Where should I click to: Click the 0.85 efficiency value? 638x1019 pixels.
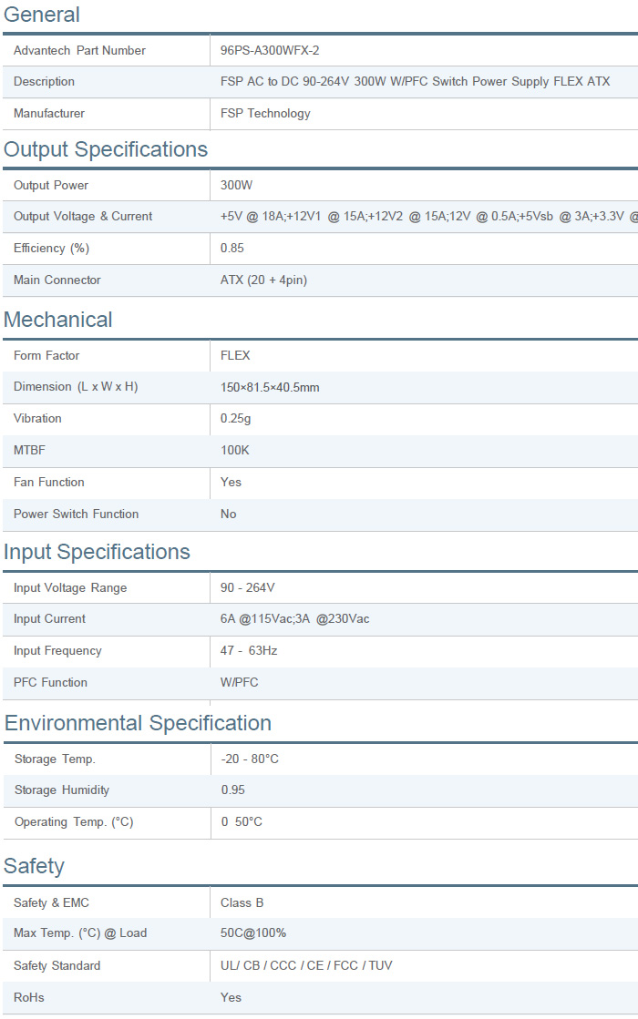(x=232, y=249)
